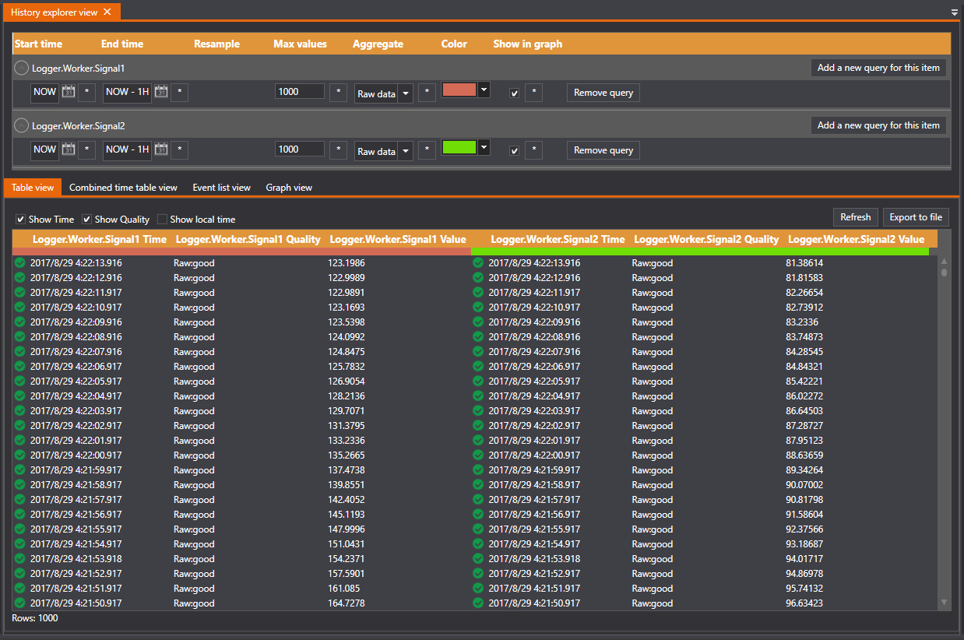Expand Signal1 Aggregate Raw data dropdown
The height and width of the screenshot is (640, 964).
(x=406, y=93)
